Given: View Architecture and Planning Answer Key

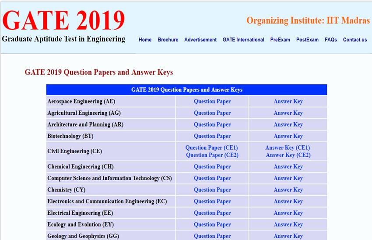Looking at the screenshot, I should (x=288, y=124).
